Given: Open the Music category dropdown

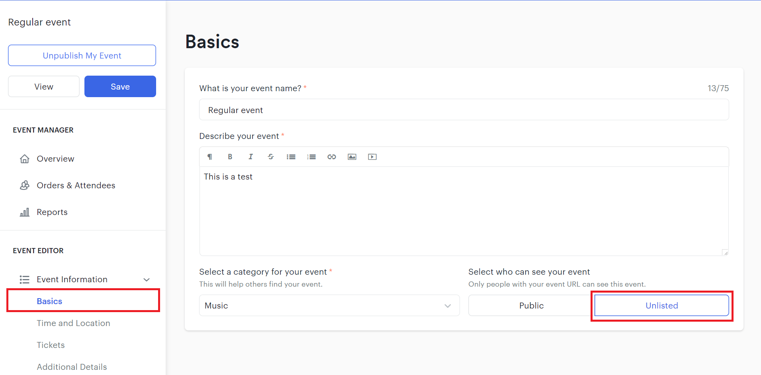Looking at the screenshot, I should (x=329, y=305).
